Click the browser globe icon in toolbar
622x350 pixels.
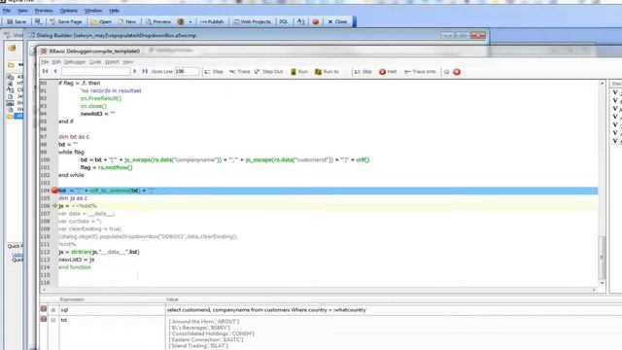coord(181,21)
